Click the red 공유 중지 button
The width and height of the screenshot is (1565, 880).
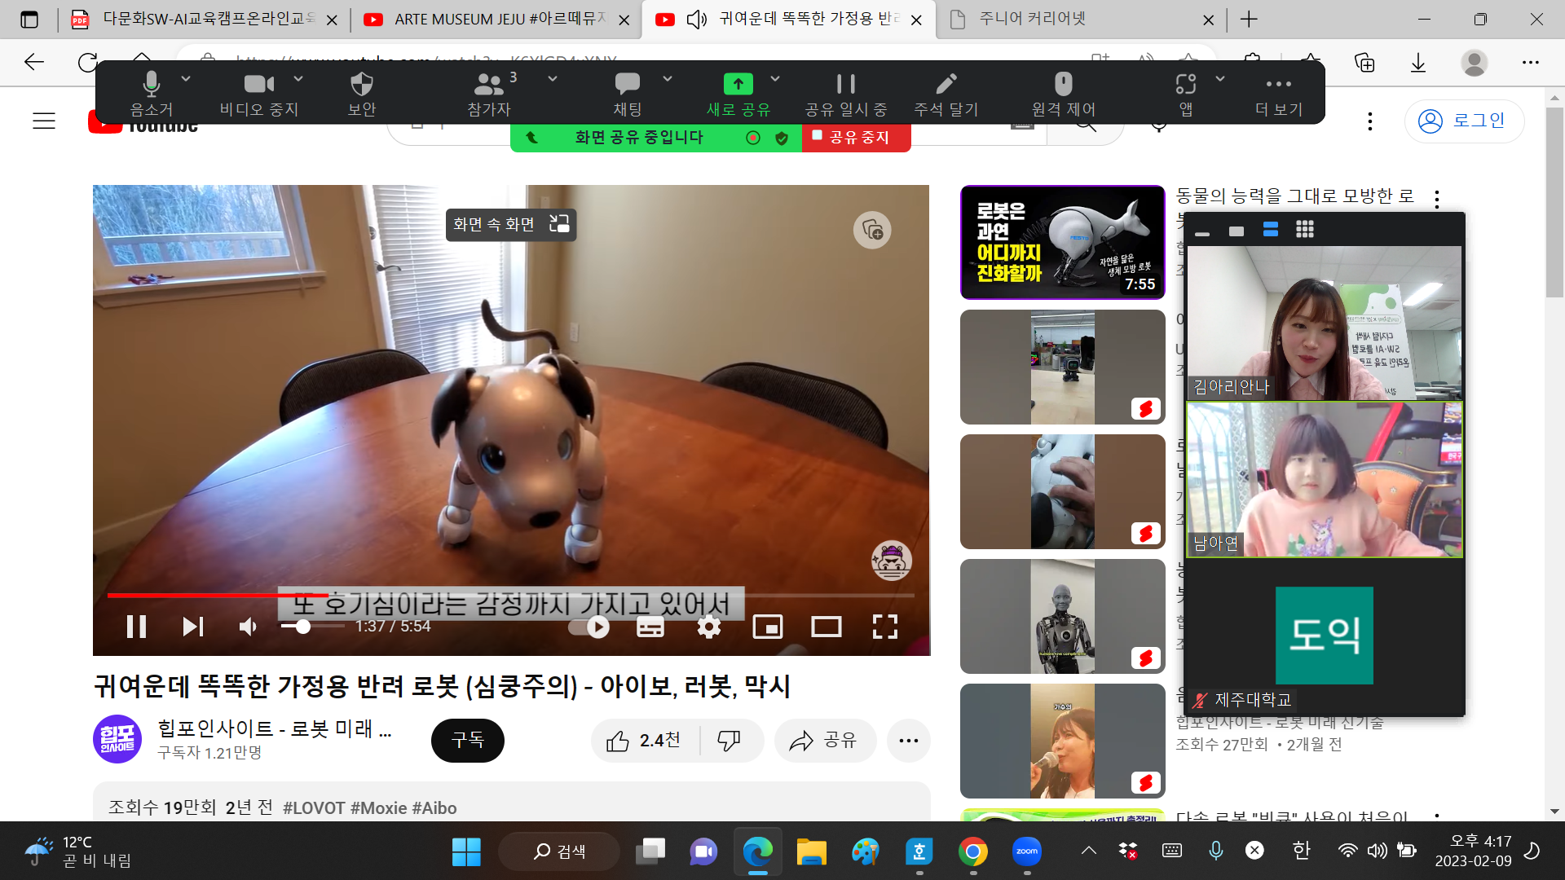pos(857,137)
